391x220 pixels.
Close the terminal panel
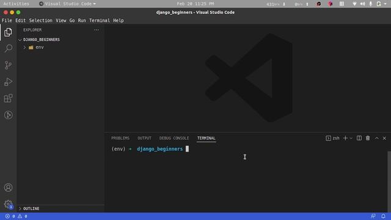click(x=384, y=139)
